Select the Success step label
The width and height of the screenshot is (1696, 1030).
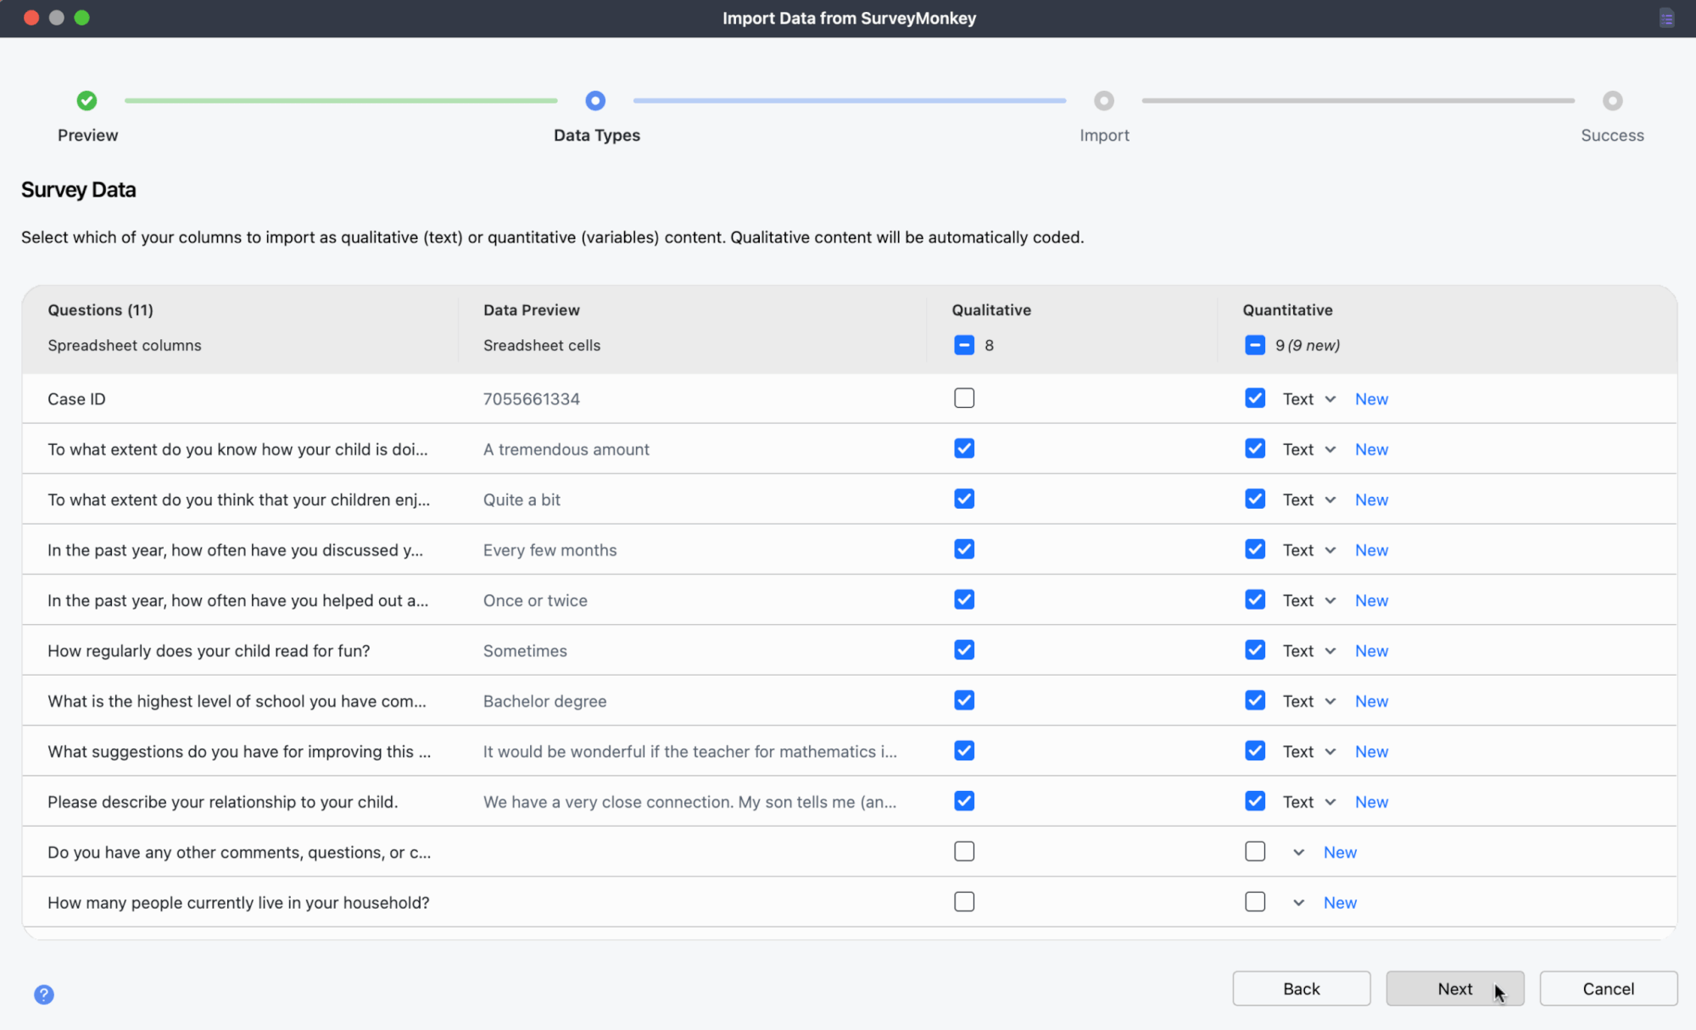click(1612, 136)
